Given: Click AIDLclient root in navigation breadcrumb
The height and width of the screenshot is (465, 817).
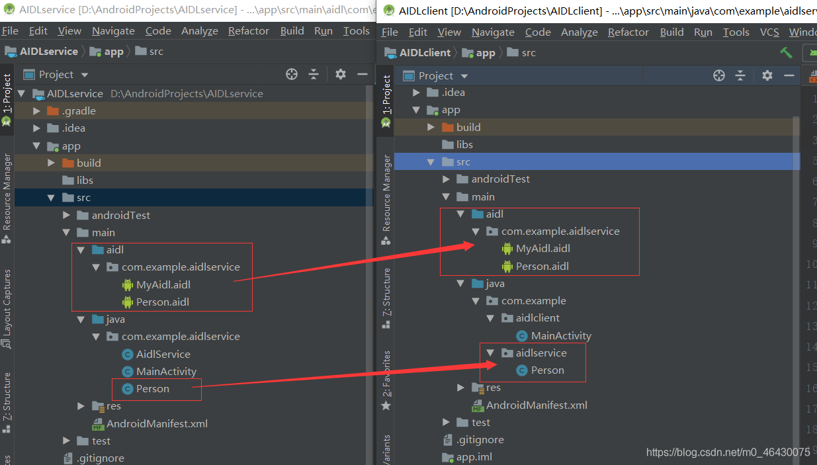Looking at the screenshot, I should pos(418,52).
